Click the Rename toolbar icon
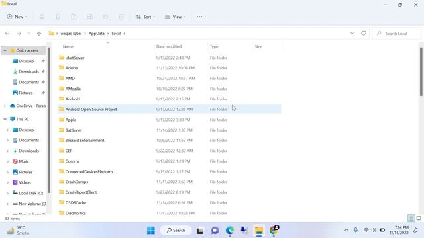424x238 pixels. pyautogui.click(x=89, y=17)
